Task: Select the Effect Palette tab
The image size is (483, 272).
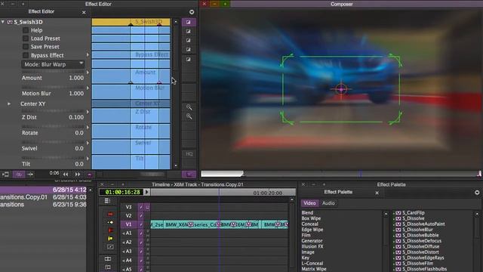Action: point(338,192)
